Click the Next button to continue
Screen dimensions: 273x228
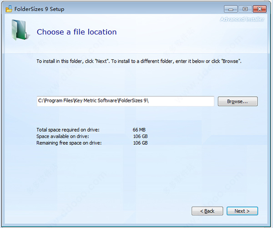click(x=242, y=211)
